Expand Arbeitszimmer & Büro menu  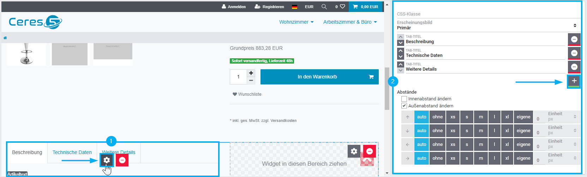(x=350, y=22)
